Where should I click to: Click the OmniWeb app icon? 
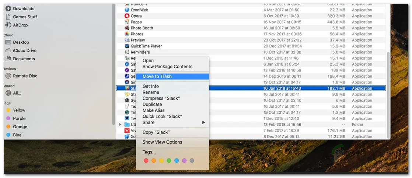click(x=127, y=10)
